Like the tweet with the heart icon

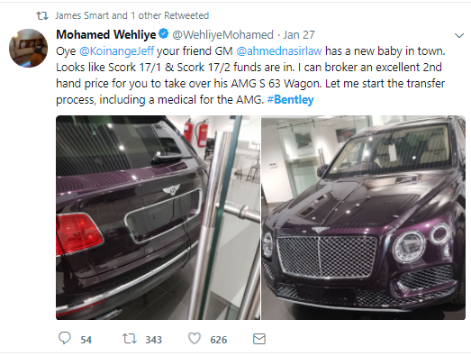click(x=195, y=339)
